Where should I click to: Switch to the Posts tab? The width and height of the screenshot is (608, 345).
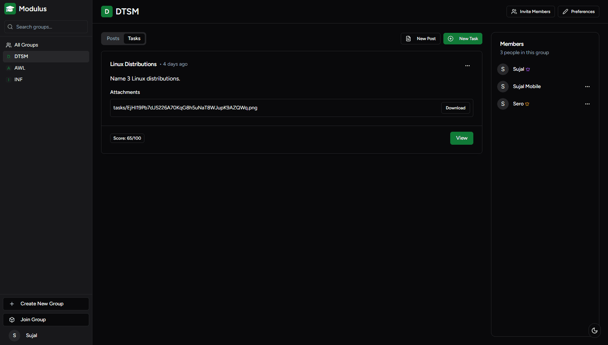point(113,39)
